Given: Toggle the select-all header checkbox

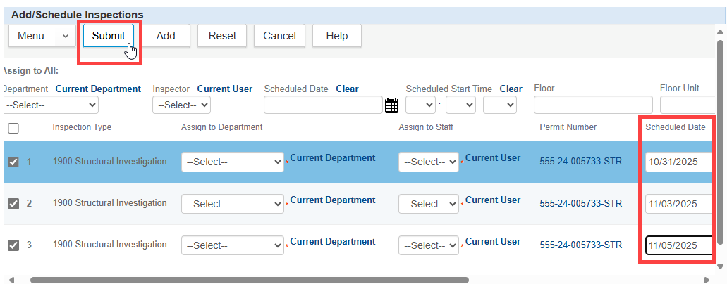Looking at the screenshot, I should click(13, 128).
